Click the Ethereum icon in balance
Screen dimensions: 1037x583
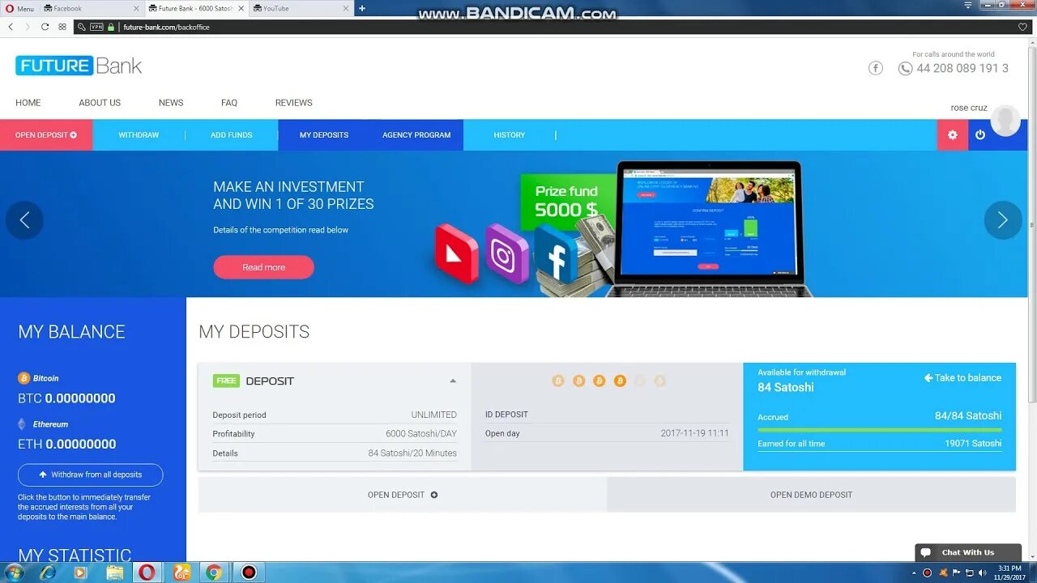[x=22, y=423]
